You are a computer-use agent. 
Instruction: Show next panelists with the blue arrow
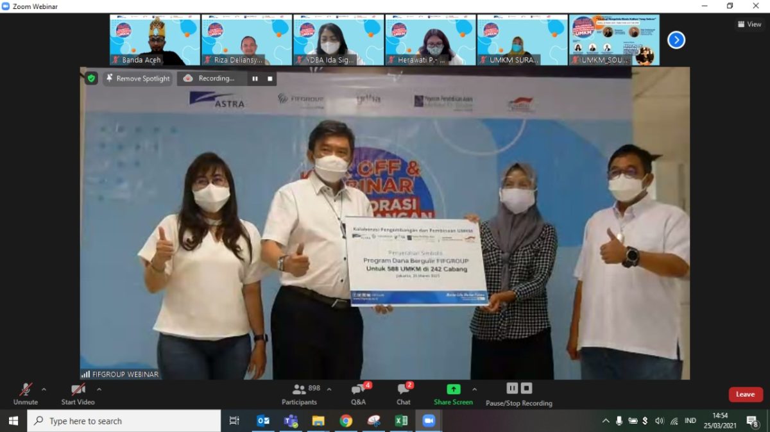676,40
